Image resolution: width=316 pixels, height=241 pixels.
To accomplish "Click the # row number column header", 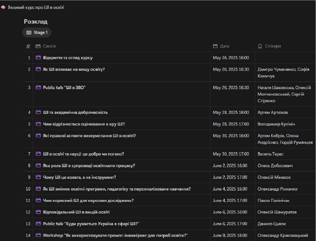I will pos(28,46).
